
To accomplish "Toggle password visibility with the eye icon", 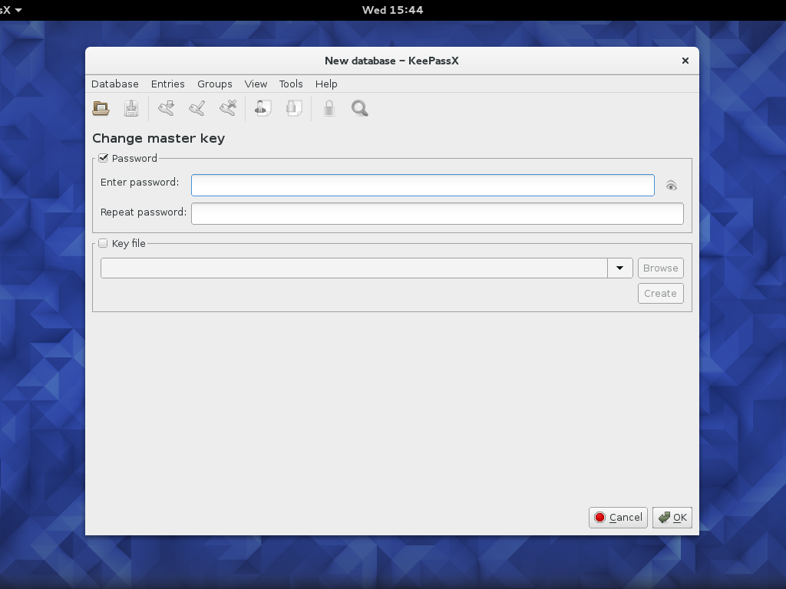I will 671,186.
